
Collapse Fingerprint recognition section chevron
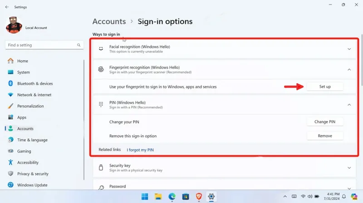[349, 70]
